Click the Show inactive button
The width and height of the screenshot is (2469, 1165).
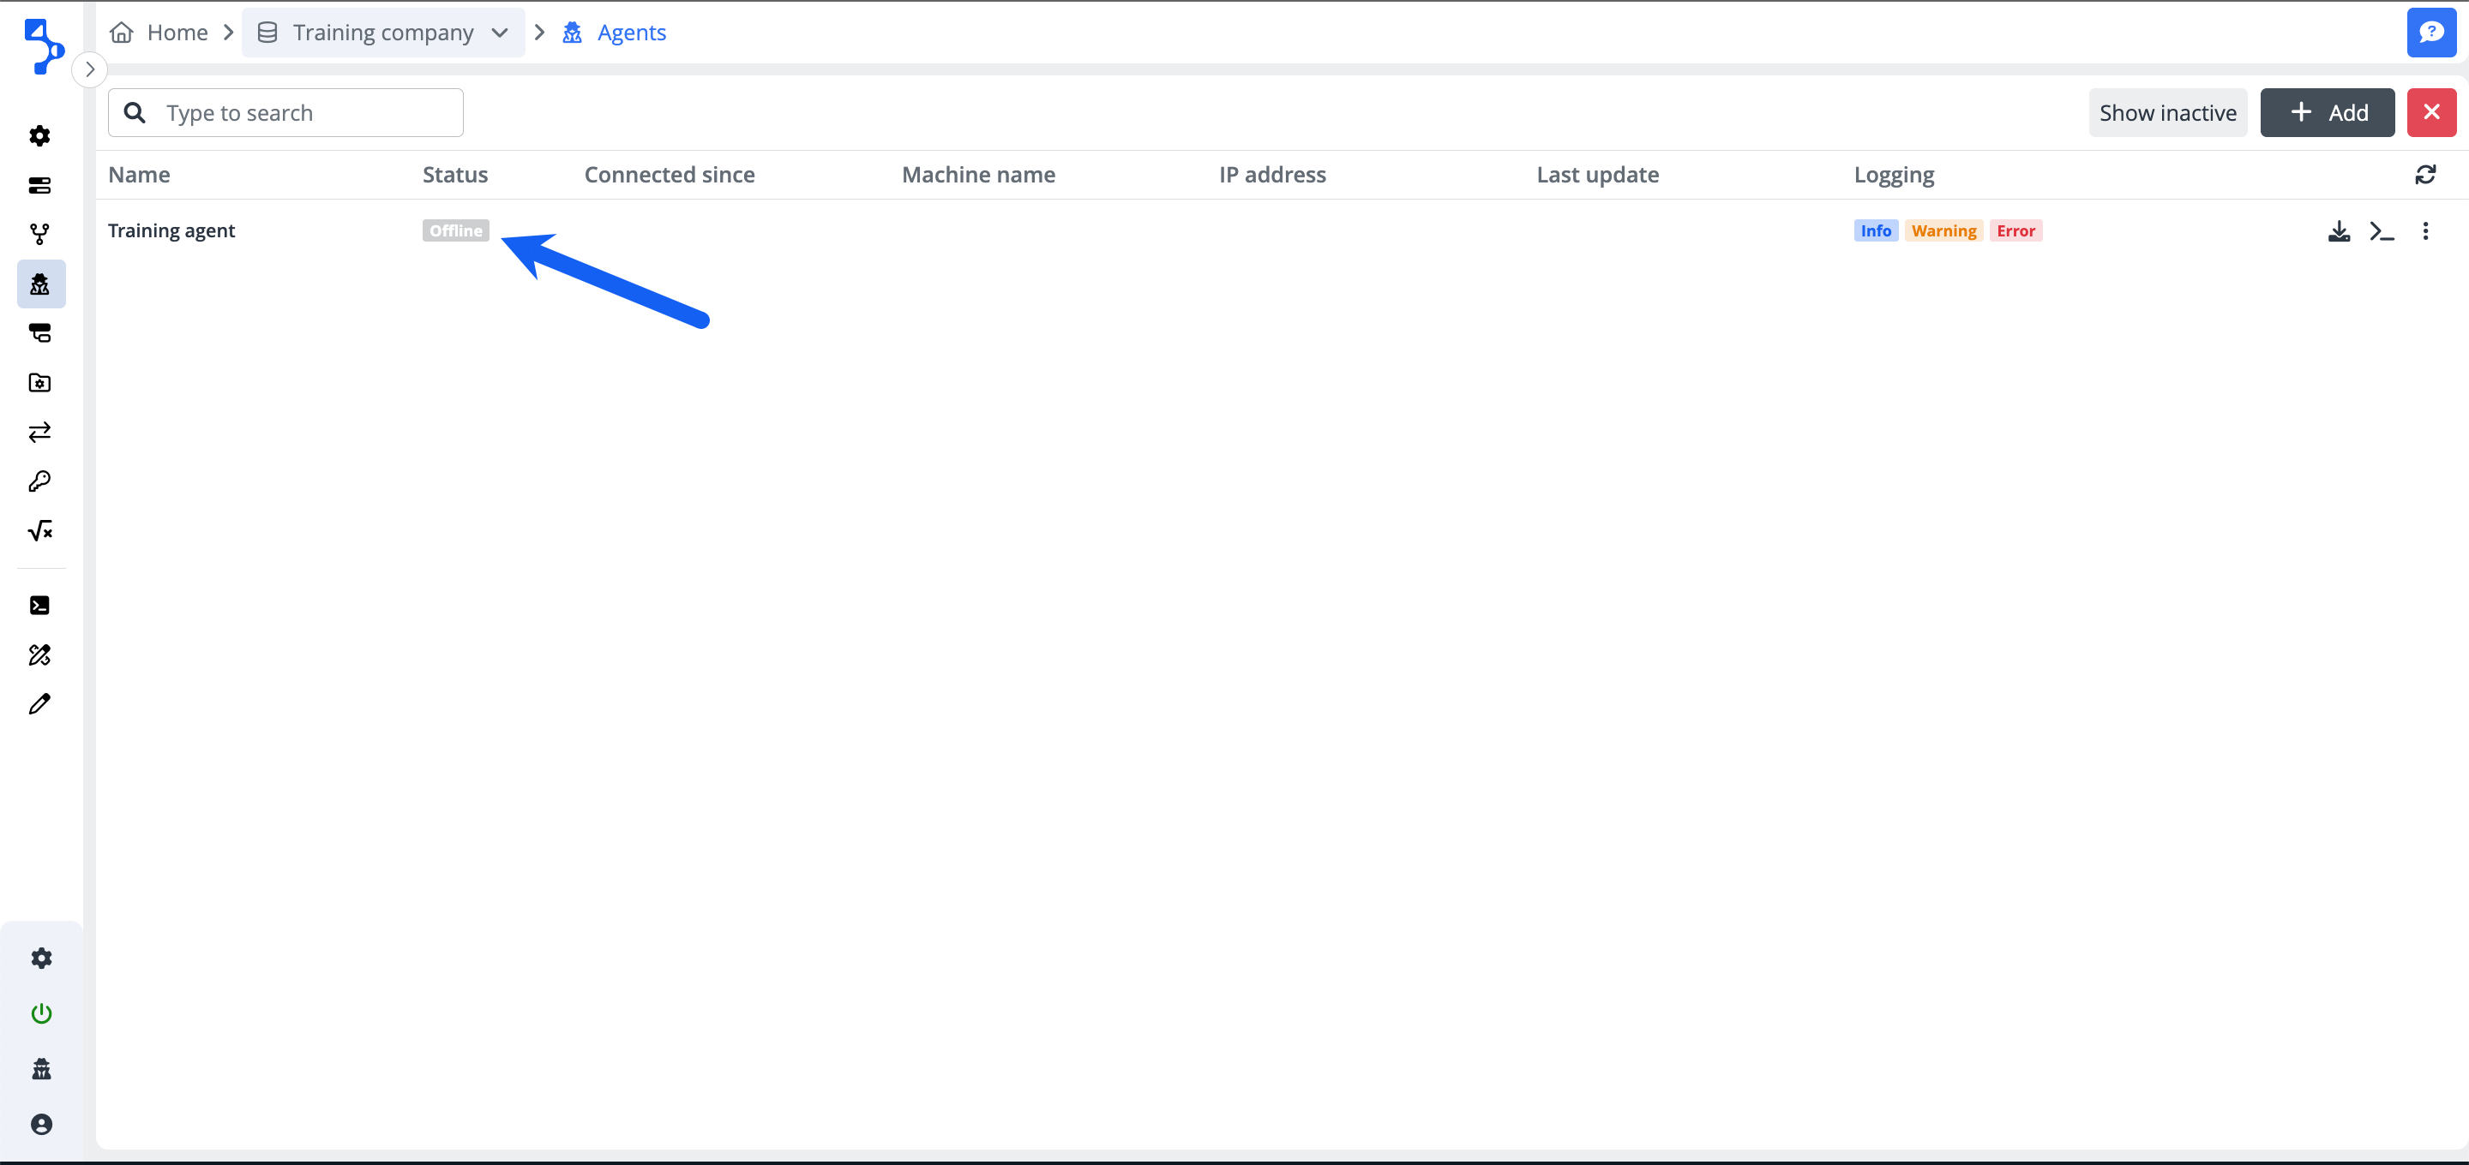pos(2167,113)
